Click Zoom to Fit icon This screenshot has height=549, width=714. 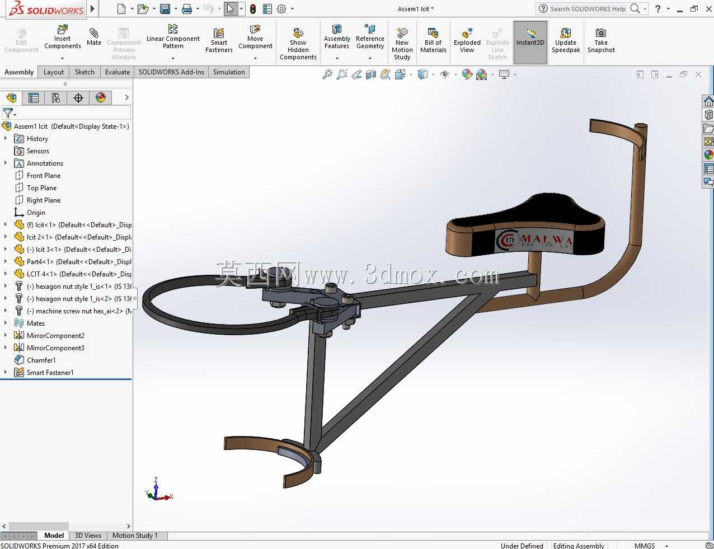[327, 74]
